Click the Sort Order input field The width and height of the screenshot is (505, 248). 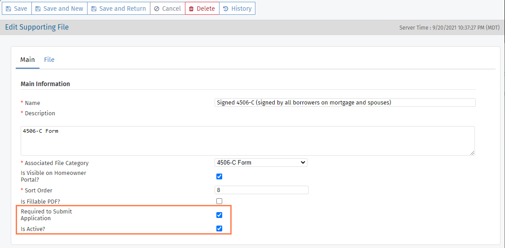tap(262, 190)
